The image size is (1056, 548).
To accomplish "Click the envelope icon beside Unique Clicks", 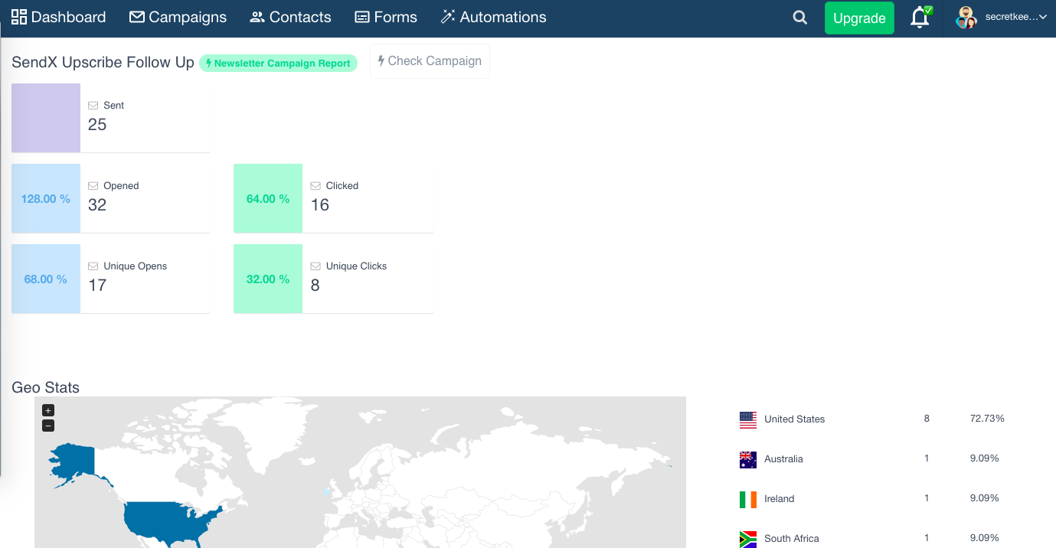I will 315,266.
